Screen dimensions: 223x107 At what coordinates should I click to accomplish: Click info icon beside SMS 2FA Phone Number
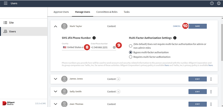(94, 38)
